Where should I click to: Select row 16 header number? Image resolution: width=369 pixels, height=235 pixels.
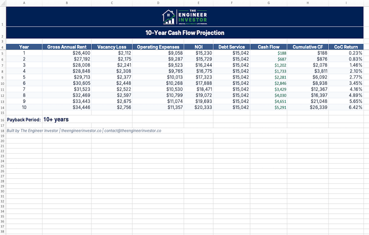point(3,120)
